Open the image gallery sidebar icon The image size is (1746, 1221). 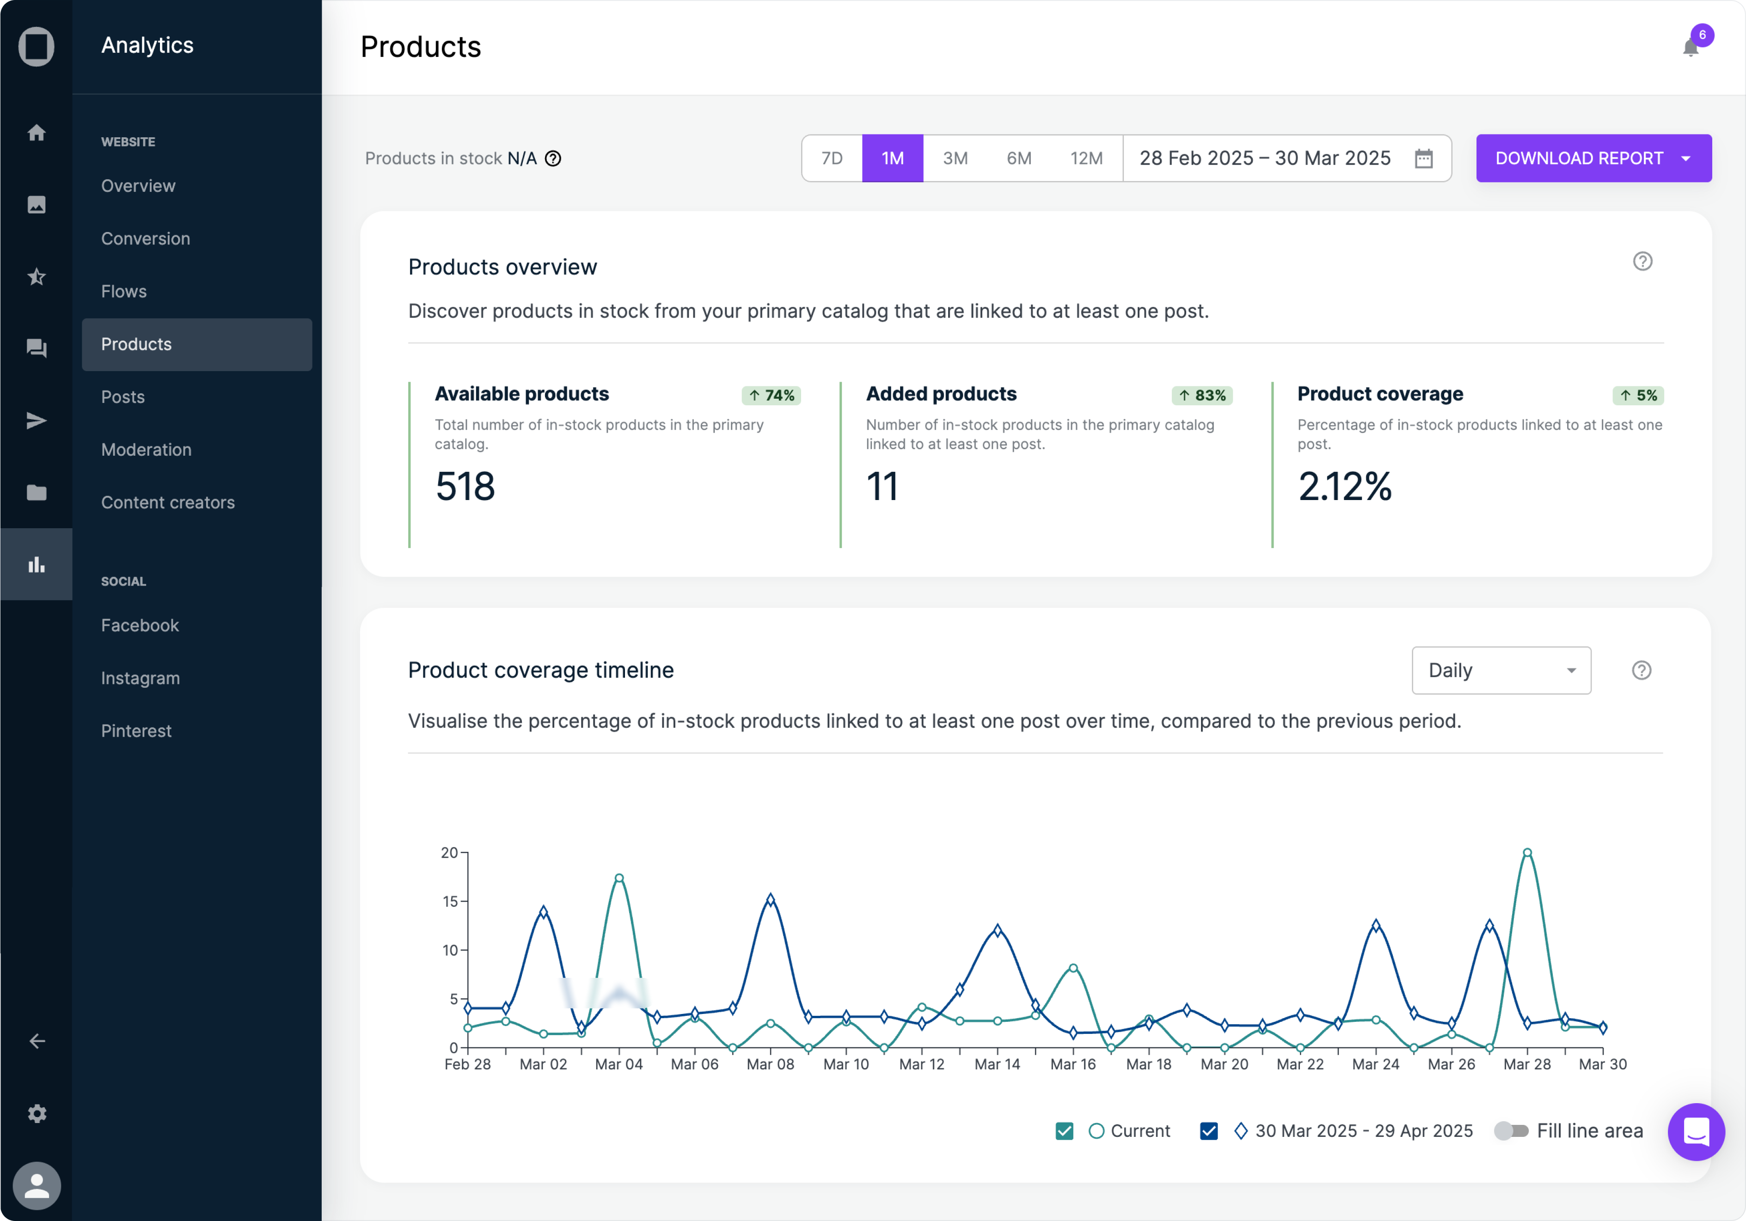pyautogui.click(x=37, y=205)
